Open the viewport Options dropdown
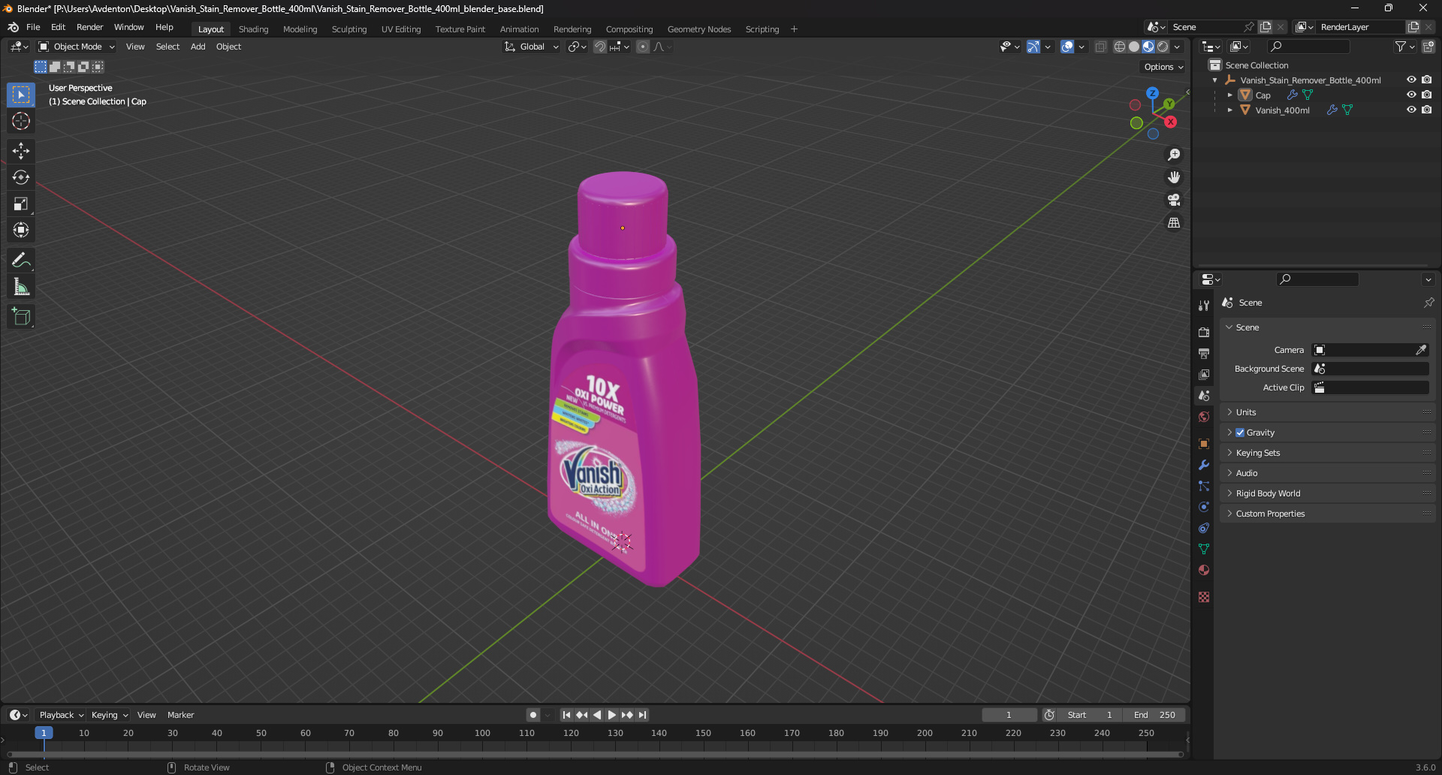Image resolution: width=1442 pixels, height=775 pixels. pyautogui.click(x=1163, y=67)
